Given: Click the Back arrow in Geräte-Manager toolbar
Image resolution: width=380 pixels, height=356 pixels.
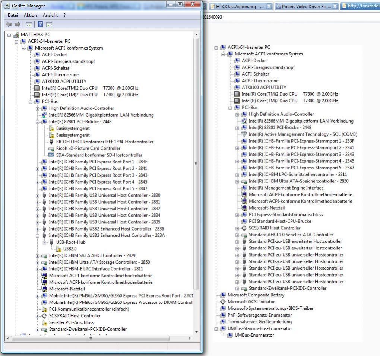Looking at the screenshot, I should tap(9, 24).
